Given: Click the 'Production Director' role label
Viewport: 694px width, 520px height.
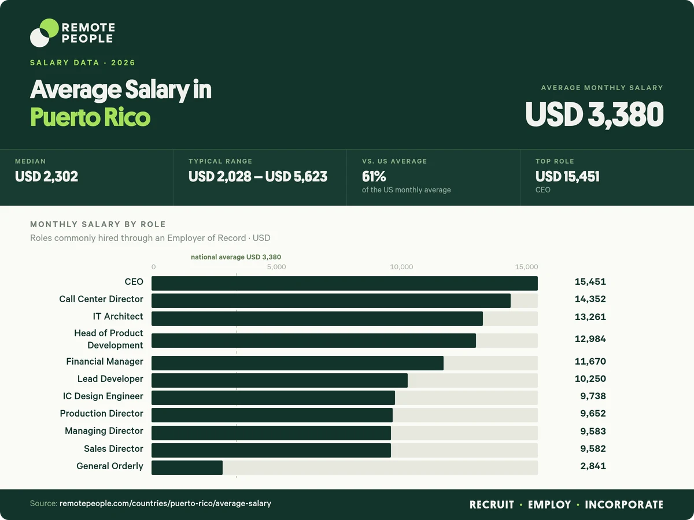Looking at the screenshot, I should pyautogui.click(x=101, y=414).
